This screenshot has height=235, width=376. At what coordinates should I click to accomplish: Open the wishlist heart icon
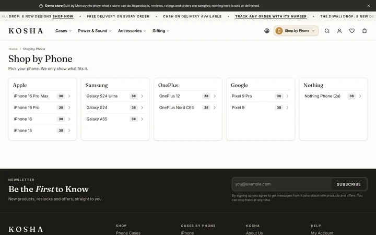tap(352, 31)
